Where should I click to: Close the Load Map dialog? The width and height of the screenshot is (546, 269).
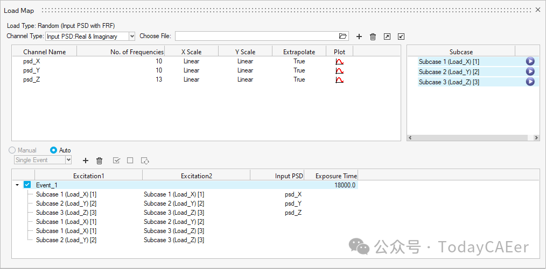537,10
